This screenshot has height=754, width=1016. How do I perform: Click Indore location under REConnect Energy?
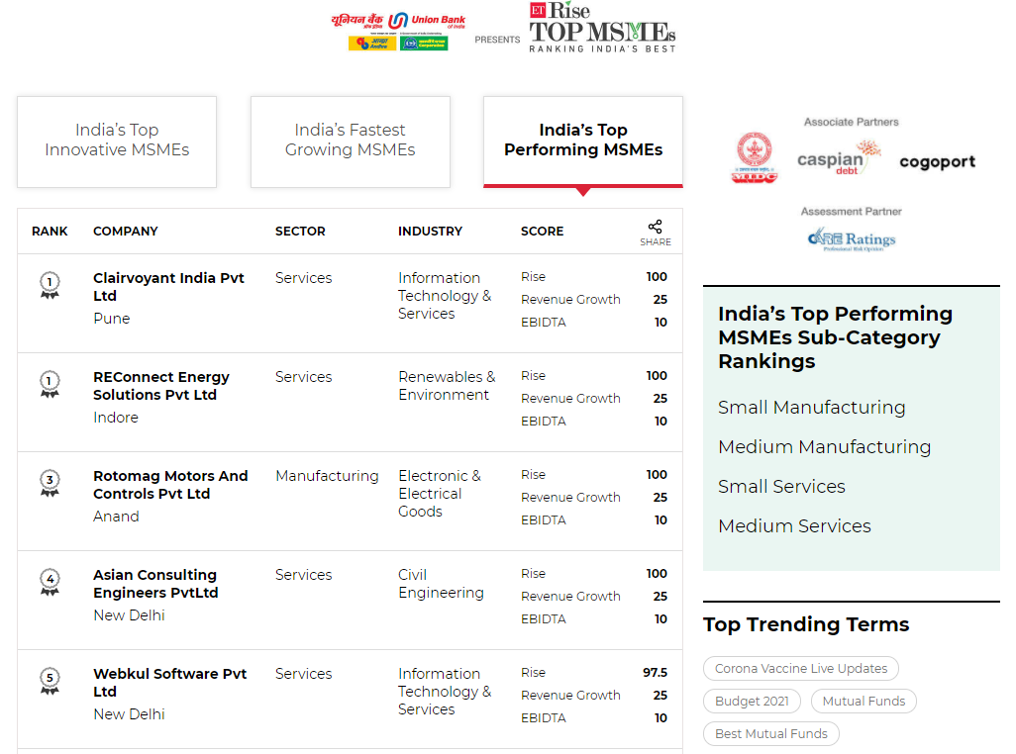pos(115,418)
